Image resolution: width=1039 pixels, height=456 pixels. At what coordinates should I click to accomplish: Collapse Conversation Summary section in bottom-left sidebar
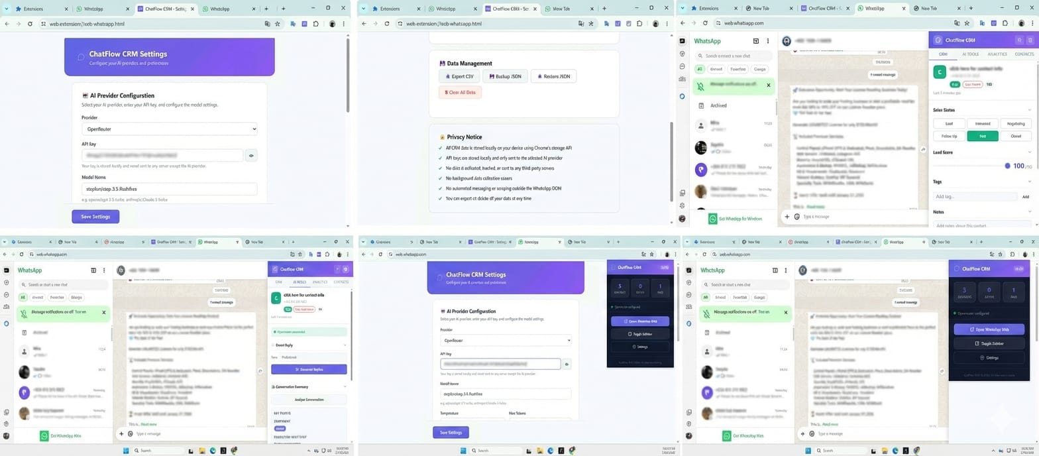click(x=345, y=386)
